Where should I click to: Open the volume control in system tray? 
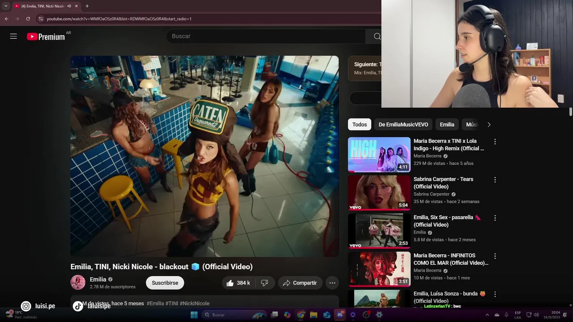point(536,315)
